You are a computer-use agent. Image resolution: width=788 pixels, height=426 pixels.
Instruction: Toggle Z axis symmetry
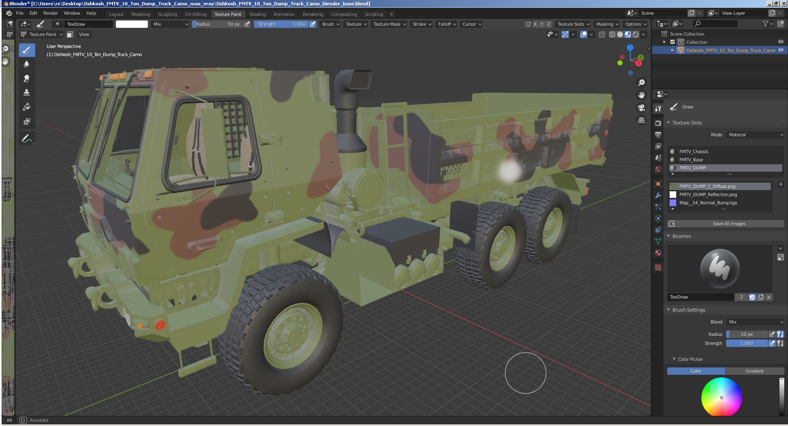(549, 24)
